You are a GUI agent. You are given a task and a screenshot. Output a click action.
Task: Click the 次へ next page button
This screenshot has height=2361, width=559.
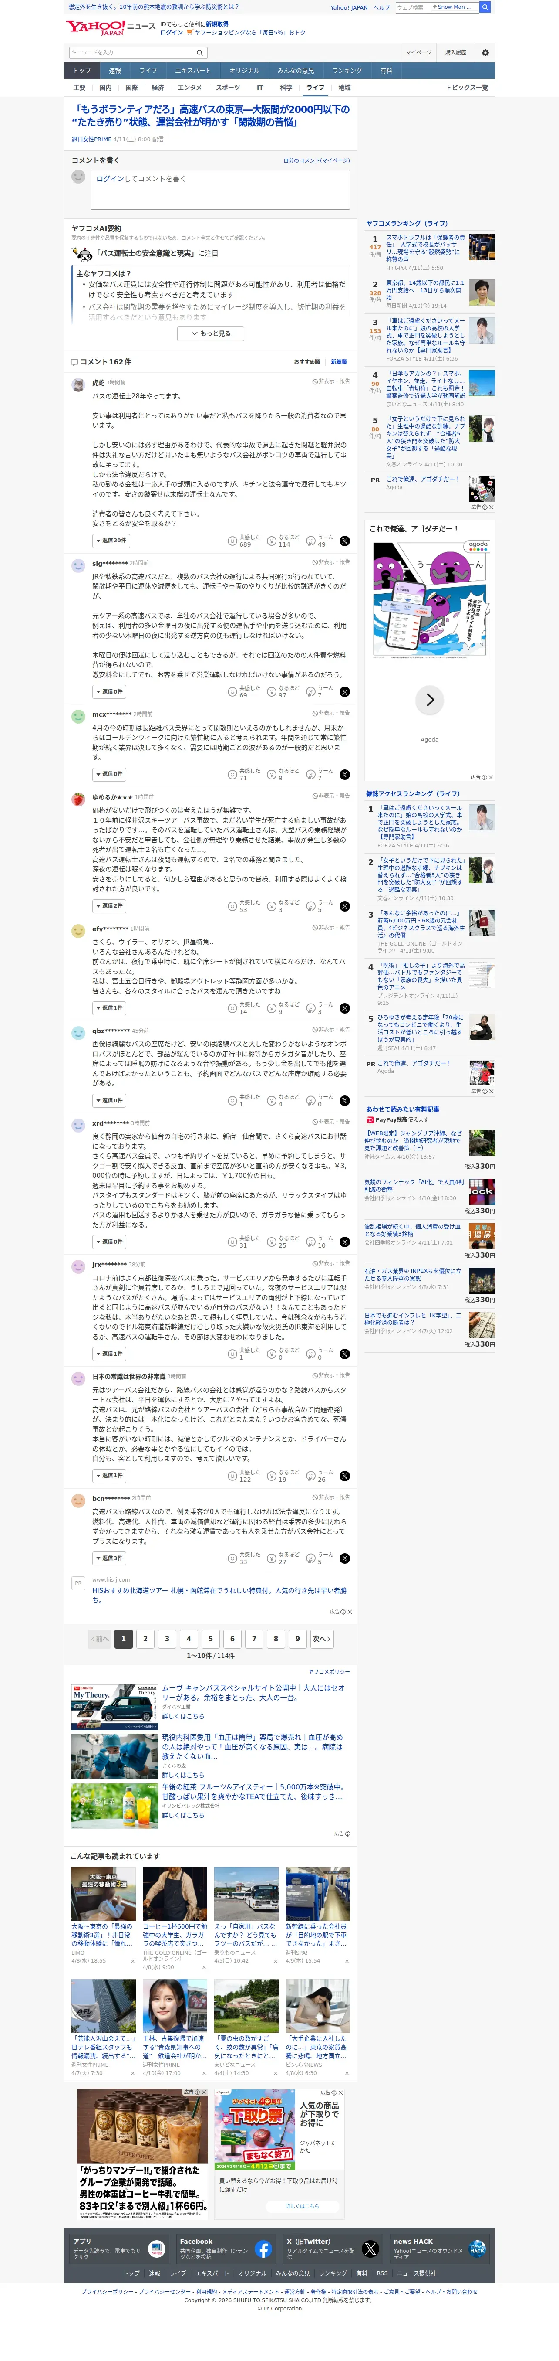pyautogui.click(x=320, y=1639)
